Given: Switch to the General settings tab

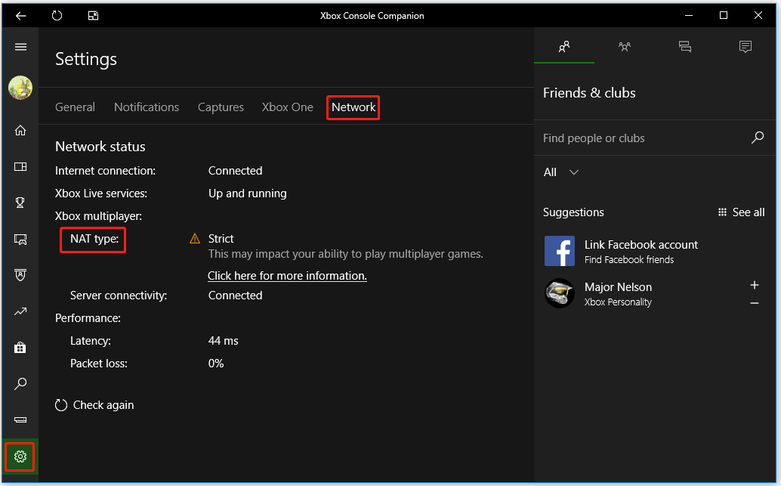Looking at the screenshot, I should [x=75, y=107].
